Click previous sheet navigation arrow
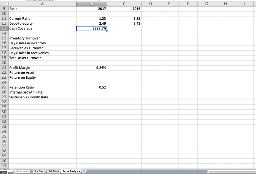The width and height of the screenshot is (256, 174). 21,171
